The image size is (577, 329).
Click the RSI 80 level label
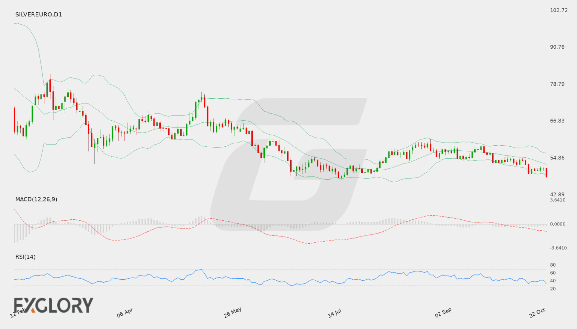point(553,265)
